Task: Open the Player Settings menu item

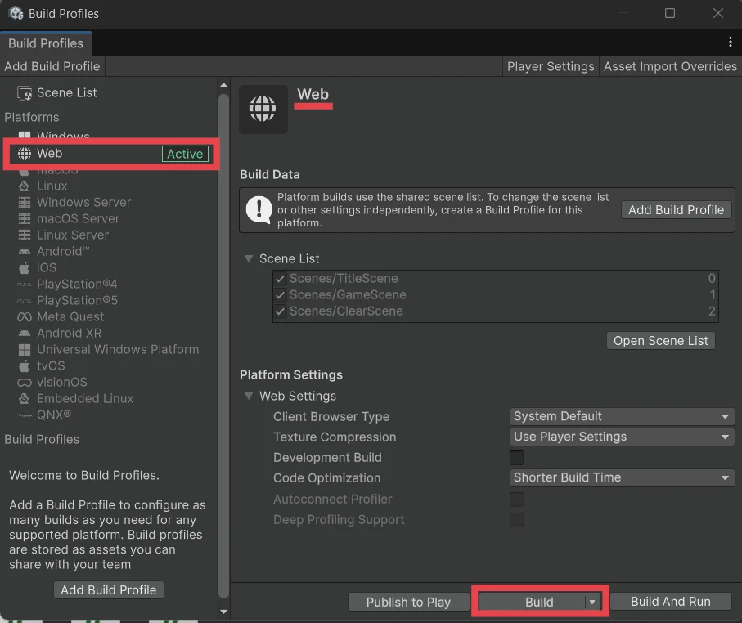Action: 551,66
